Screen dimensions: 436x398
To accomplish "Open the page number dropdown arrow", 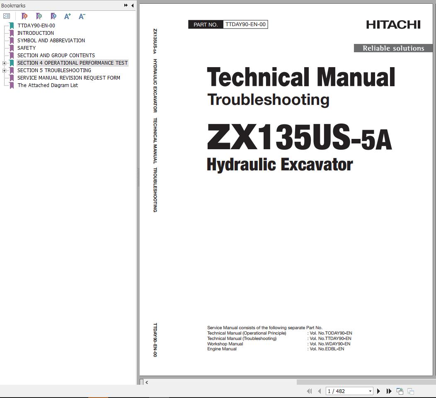I will tap(370, 391).
